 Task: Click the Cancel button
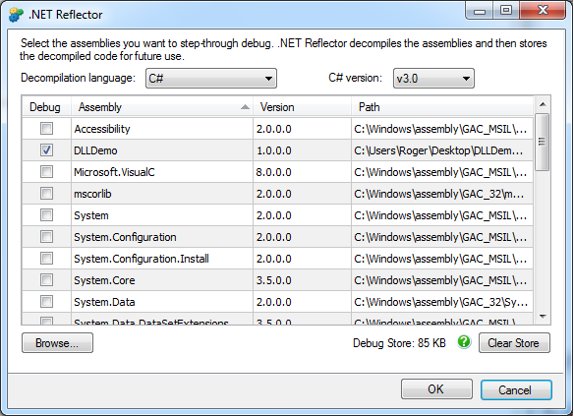pyautogui.click(x=516, y=389)
